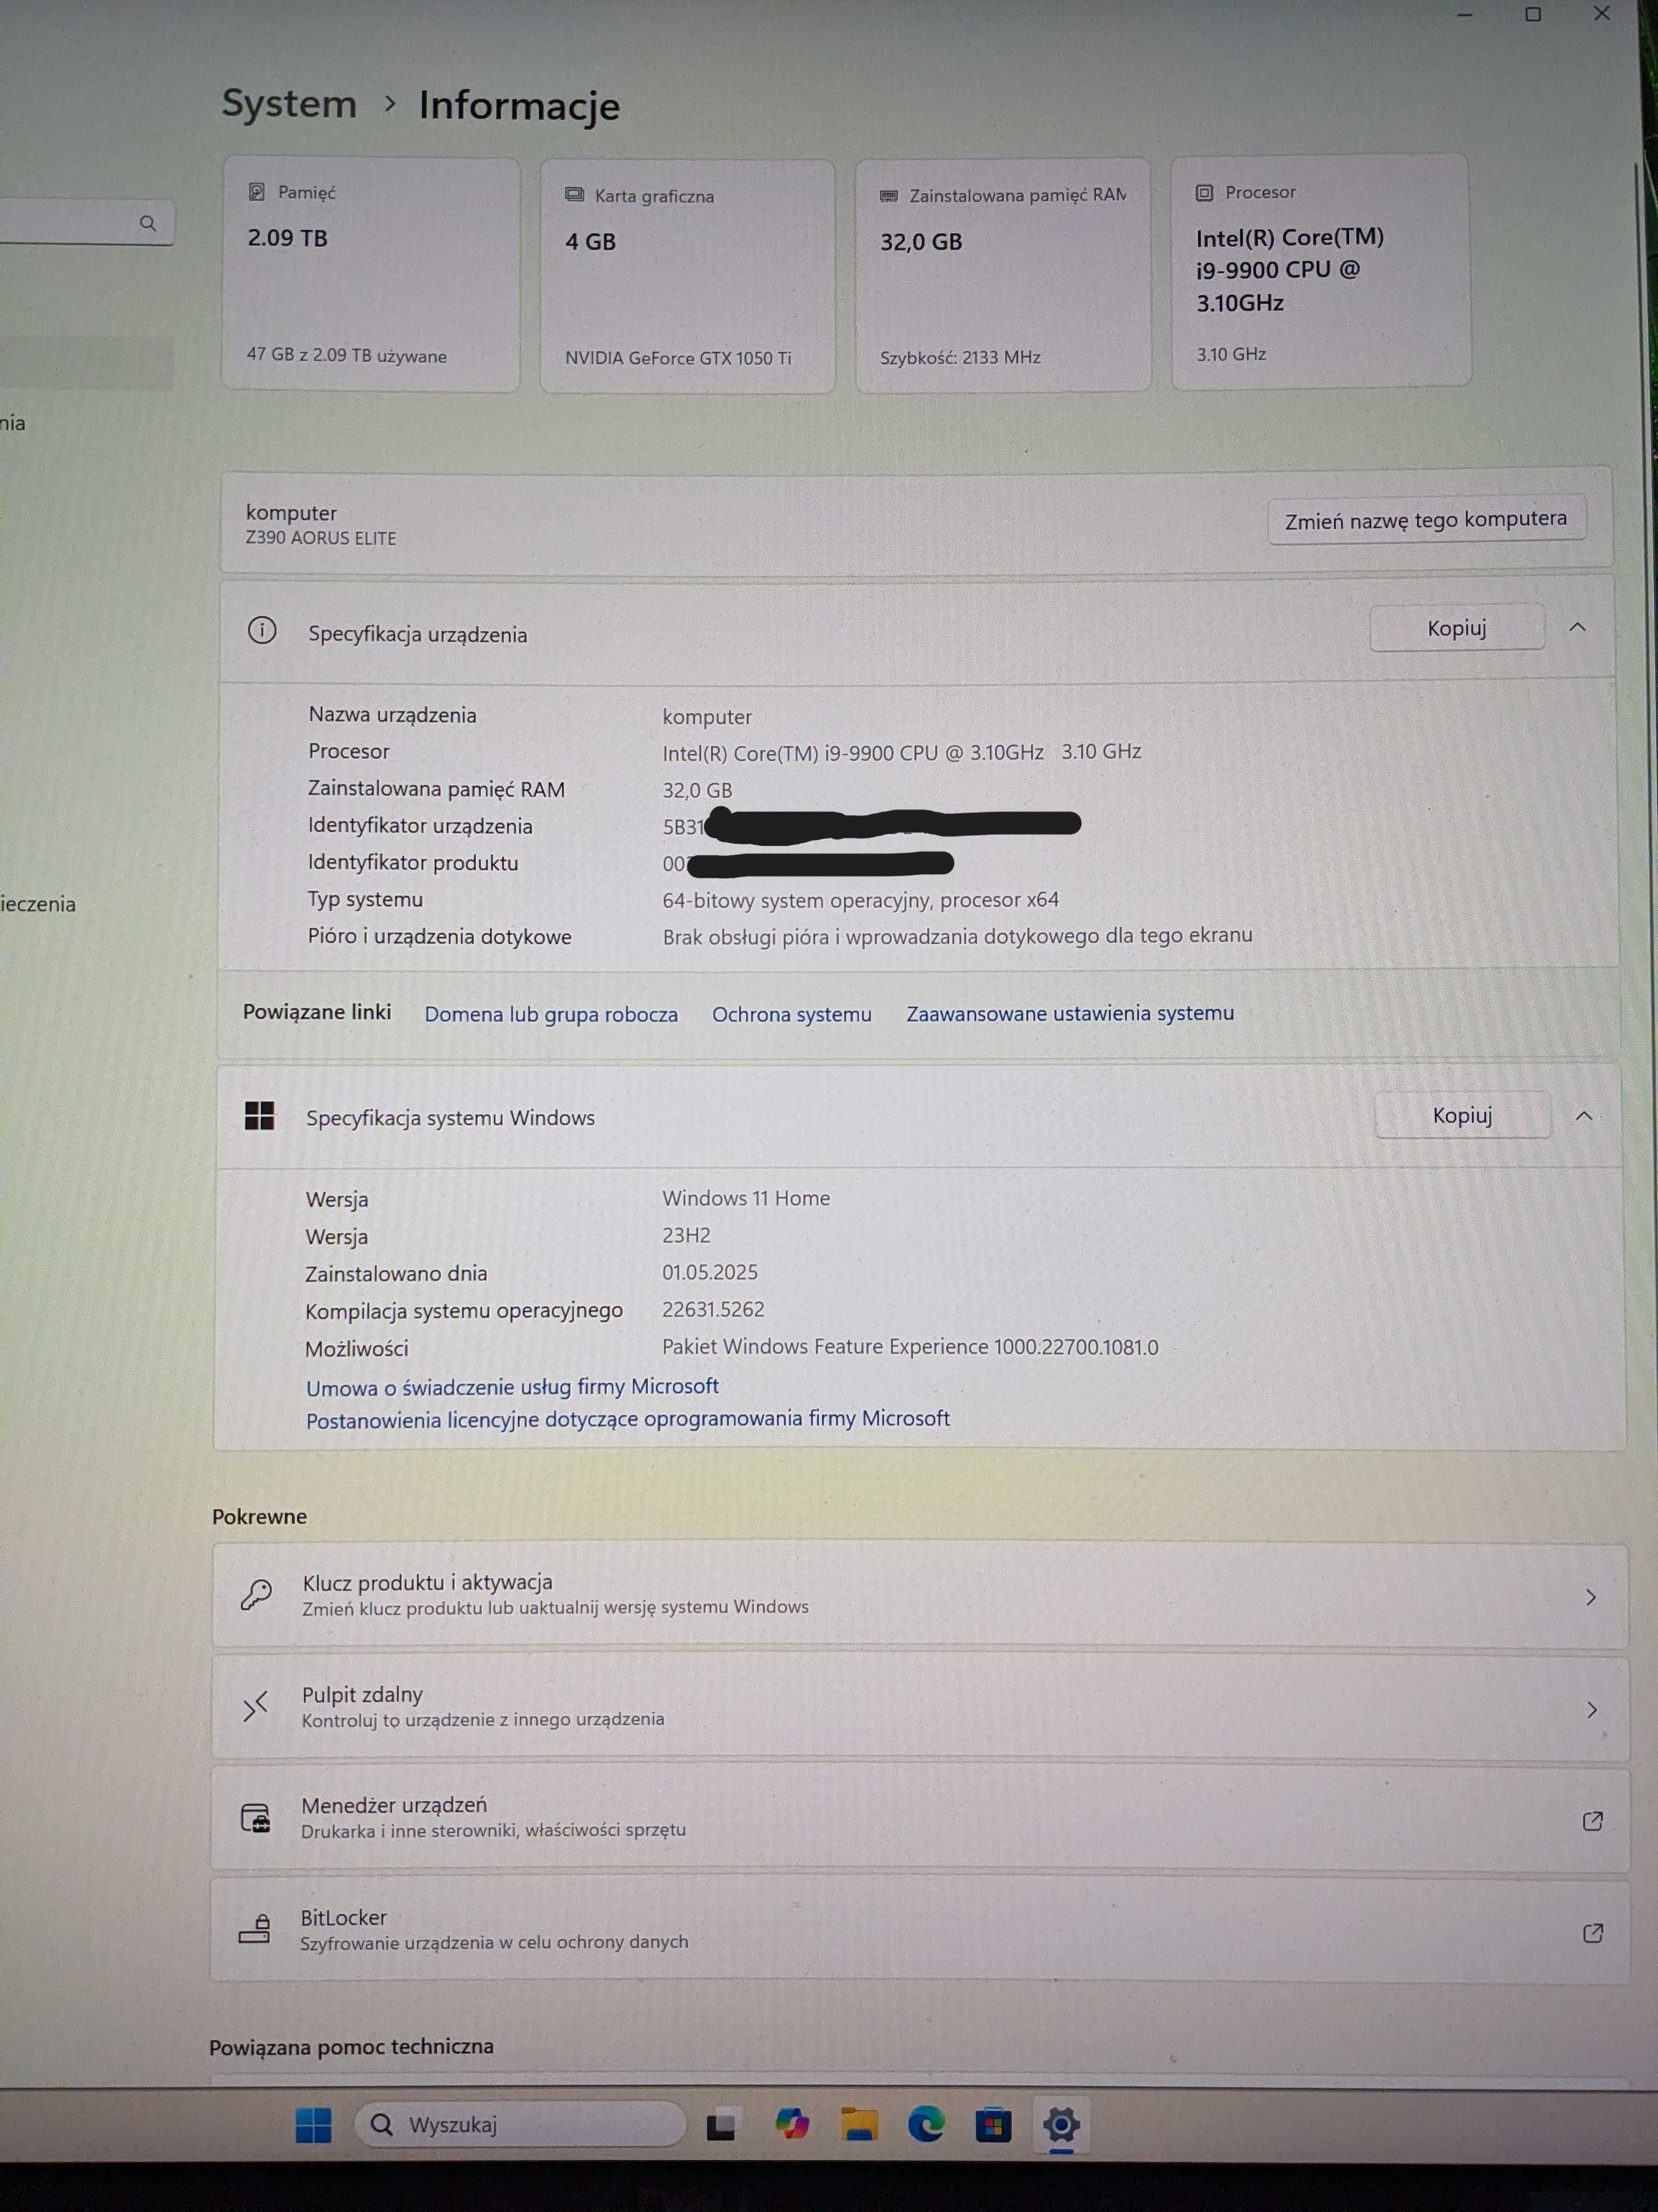Click the settings sidebar search field

pos(86,222)
